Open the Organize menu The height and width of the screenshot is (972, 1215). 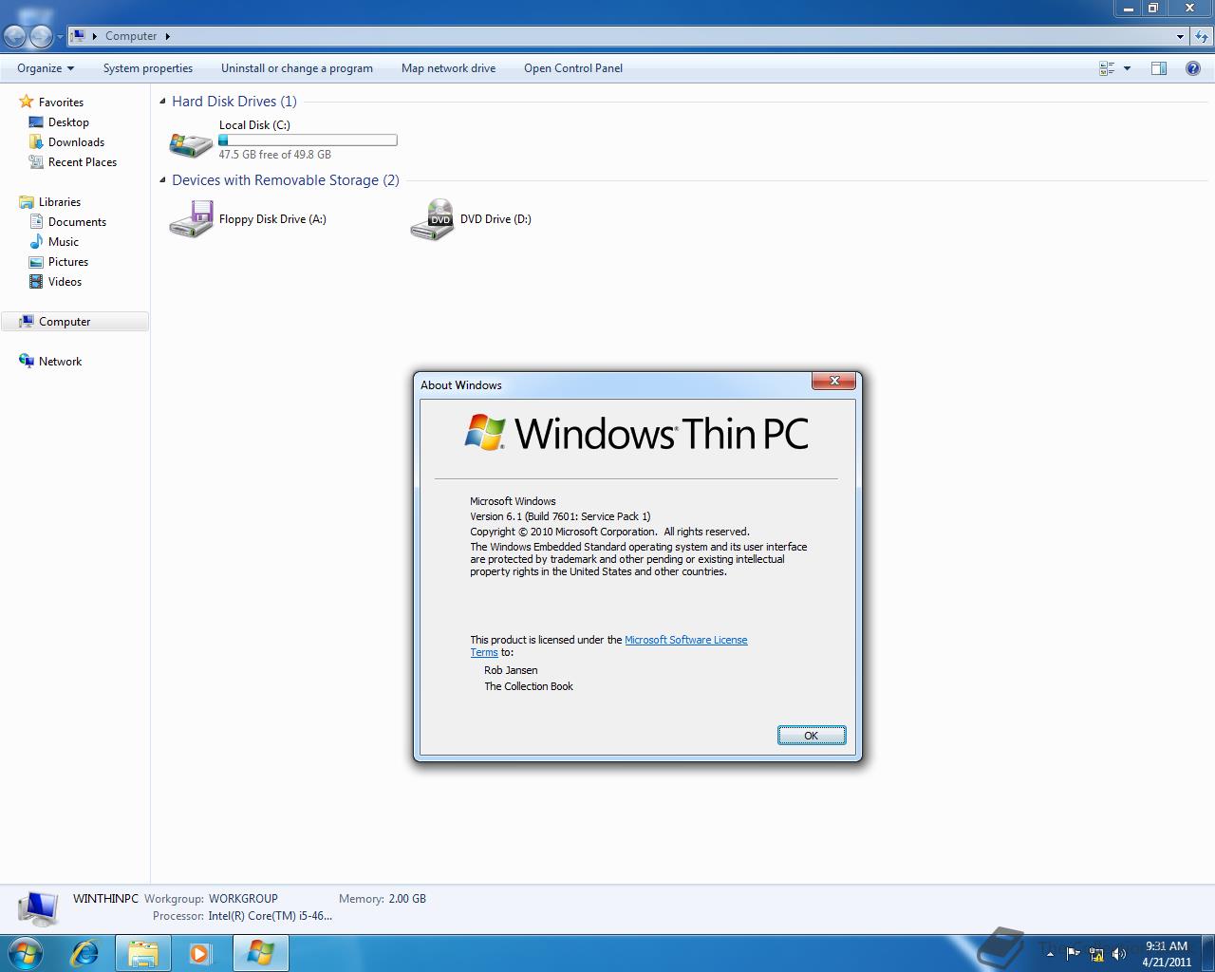[x=46, y=68]
